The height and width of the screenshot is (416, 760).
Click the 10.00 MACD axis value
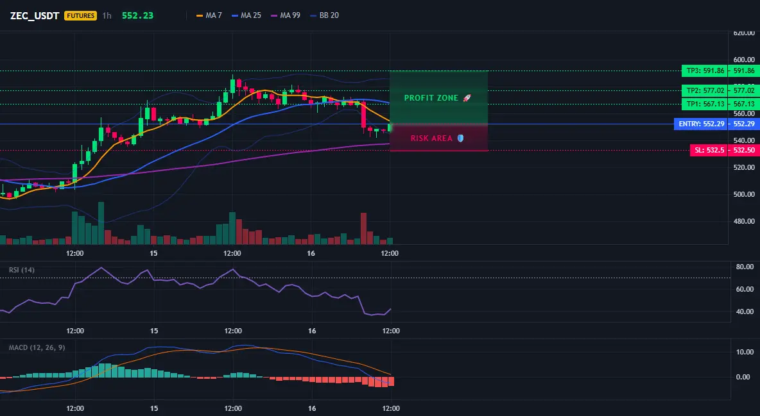pos(745,352)
